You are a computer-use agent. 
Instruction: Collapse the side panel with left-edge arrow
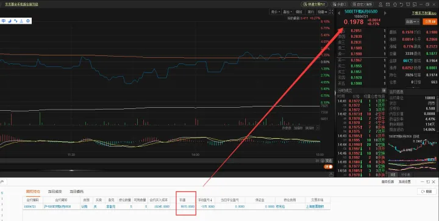[335, 93]
